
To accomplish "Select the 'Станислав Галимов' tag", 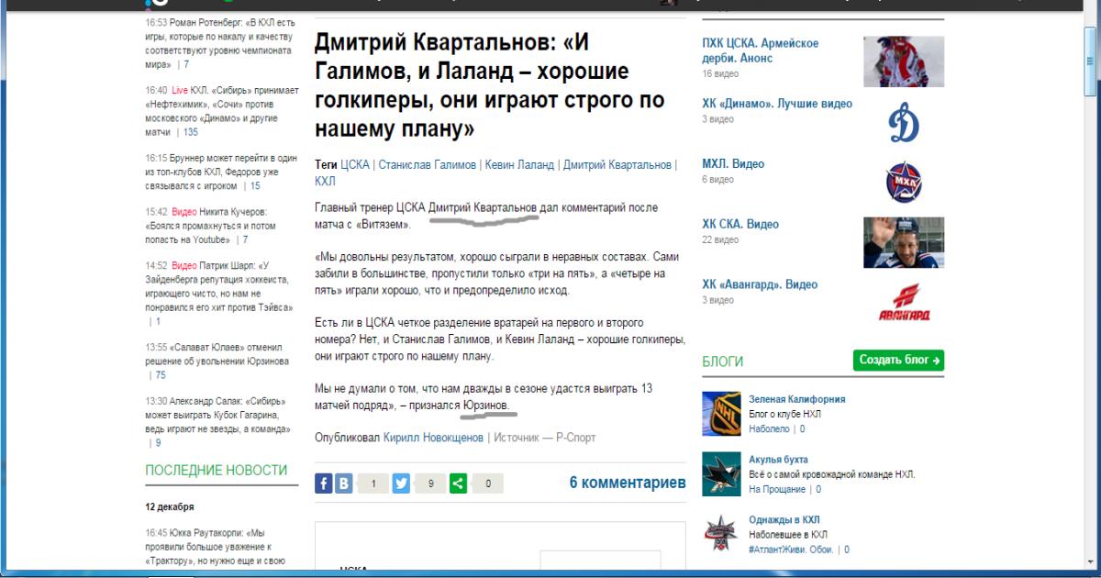I will (x=427, y=165).
